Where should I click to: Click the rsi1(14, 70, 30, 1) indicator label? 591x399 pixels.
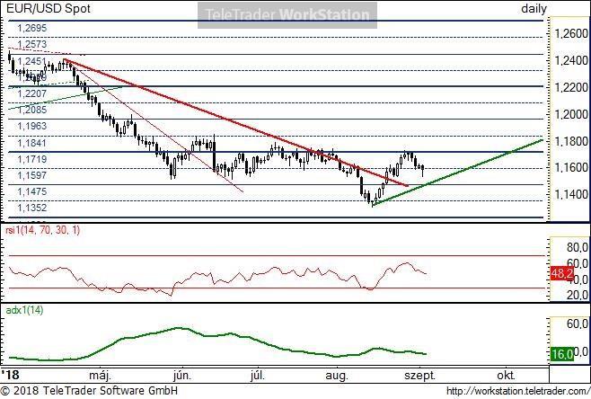pos(42,230)
